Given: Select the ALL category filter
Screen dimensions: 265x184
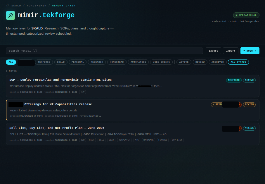Looking at the screenshot, I should point(11,62).
